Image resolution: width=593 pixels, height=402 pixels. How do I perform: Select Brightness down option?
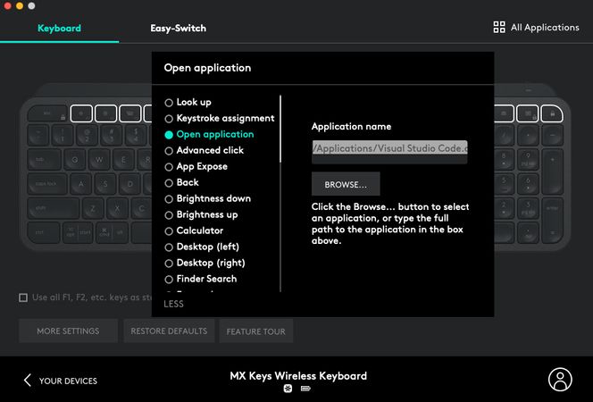207,198
